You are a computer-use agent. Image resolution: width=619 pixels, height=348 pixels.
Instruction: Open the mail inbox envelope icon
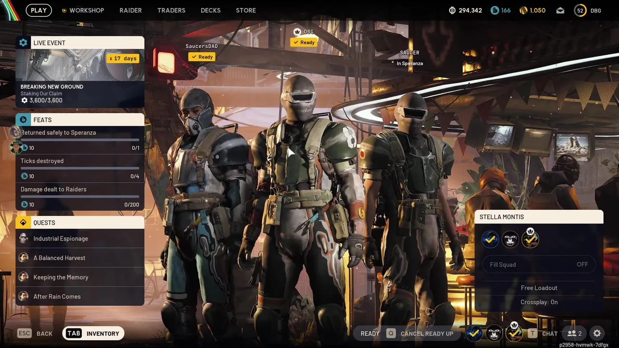[560, 10]
